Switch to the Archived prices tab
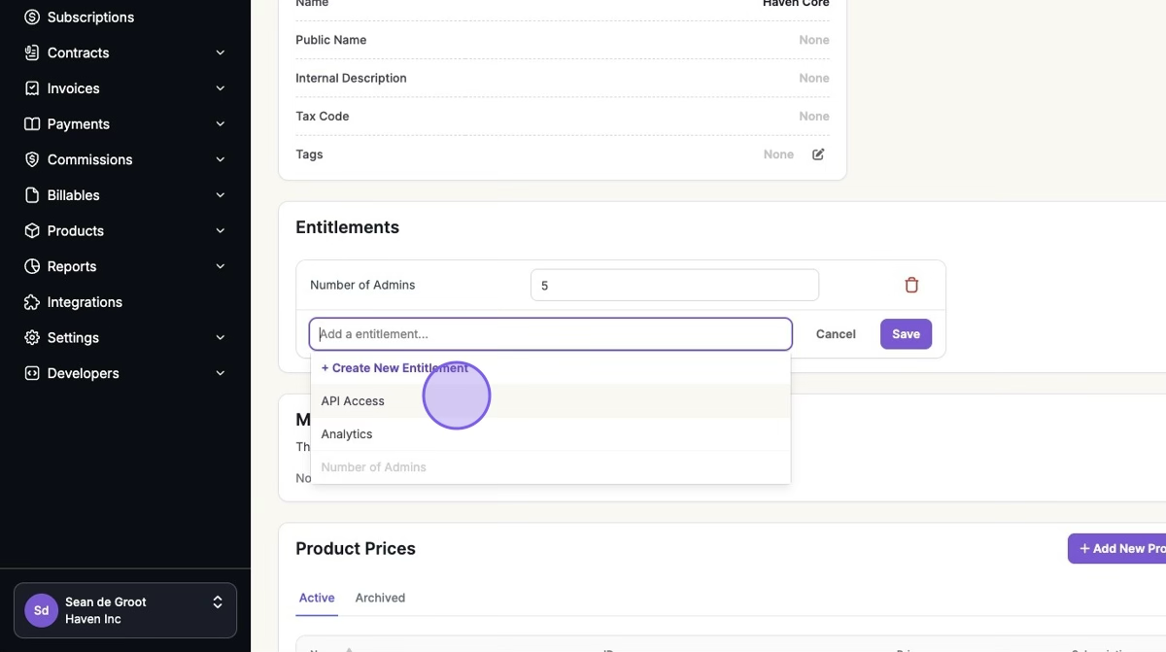This screenshot has width=1166, height=652. click(x=380, y=598)
